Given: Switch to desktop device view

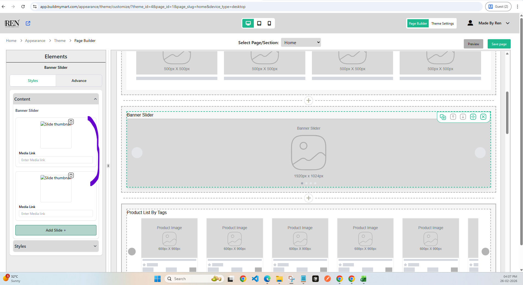Looking at the screenshot, I should coord(248,23).
